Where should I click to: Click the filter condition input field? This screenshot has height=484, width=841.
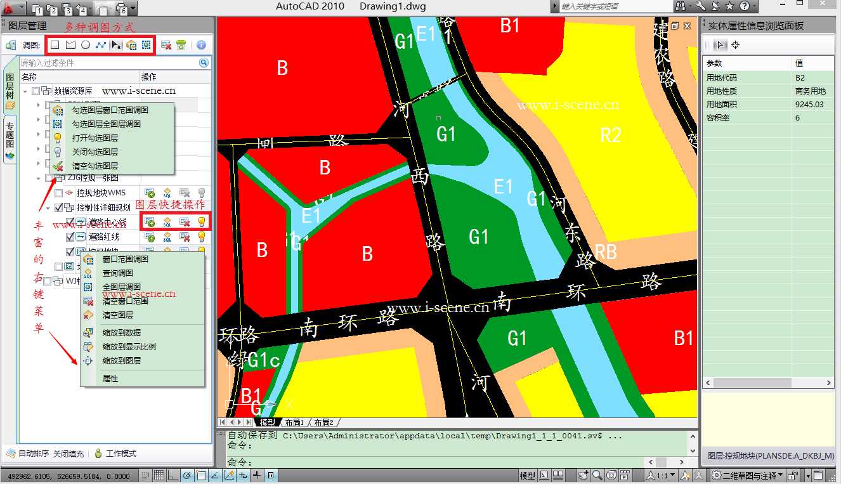click(x=108, y=63)
